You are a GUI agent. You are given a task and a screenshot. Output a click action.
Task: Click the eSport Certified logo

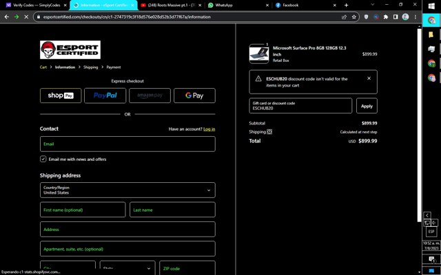coord(70,49)
